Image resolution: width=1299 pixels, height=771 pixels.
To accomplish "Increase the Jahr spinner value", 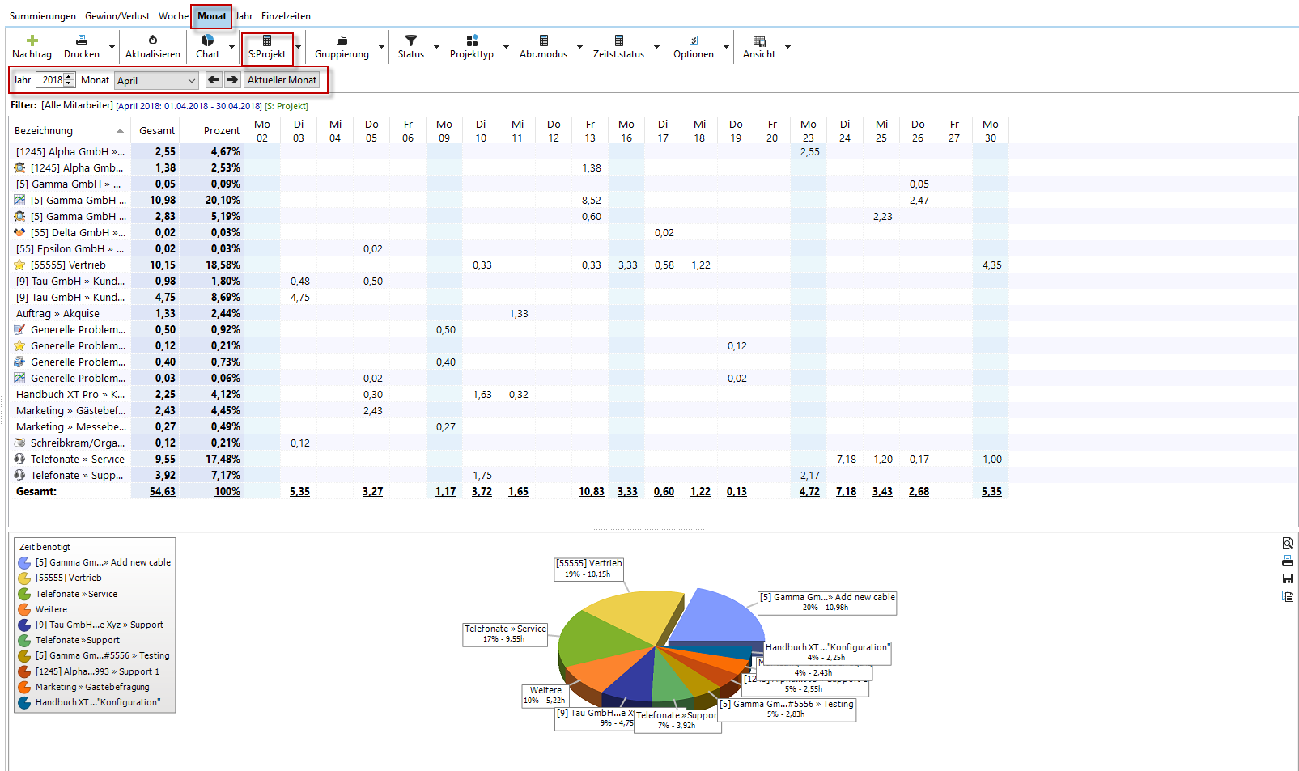I will click(x=69, y=77).
